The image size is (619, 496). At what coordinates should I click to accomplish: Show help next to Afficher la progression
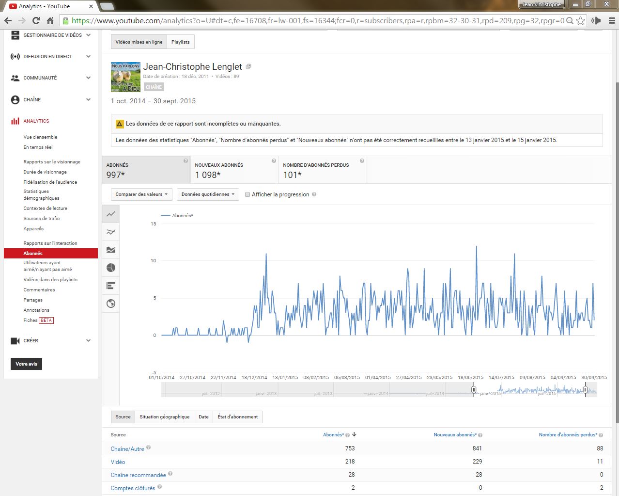click(x=314, y=194)
